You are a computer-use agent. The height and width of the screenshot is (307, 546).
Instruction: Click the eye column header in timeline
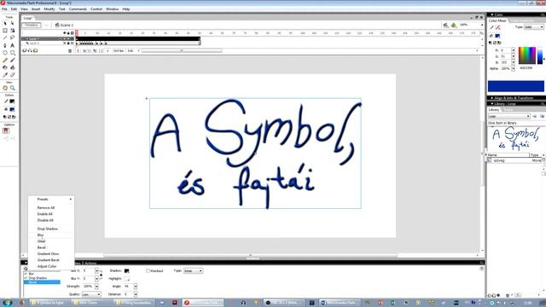(x=65, y=33)
